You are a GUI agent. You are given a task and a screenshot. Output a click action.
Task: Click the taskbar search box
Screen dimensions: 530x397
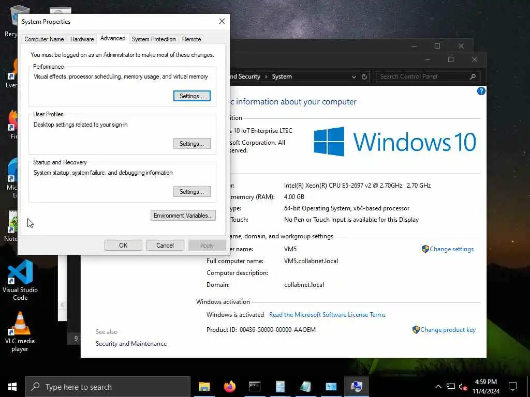[108, 387]
